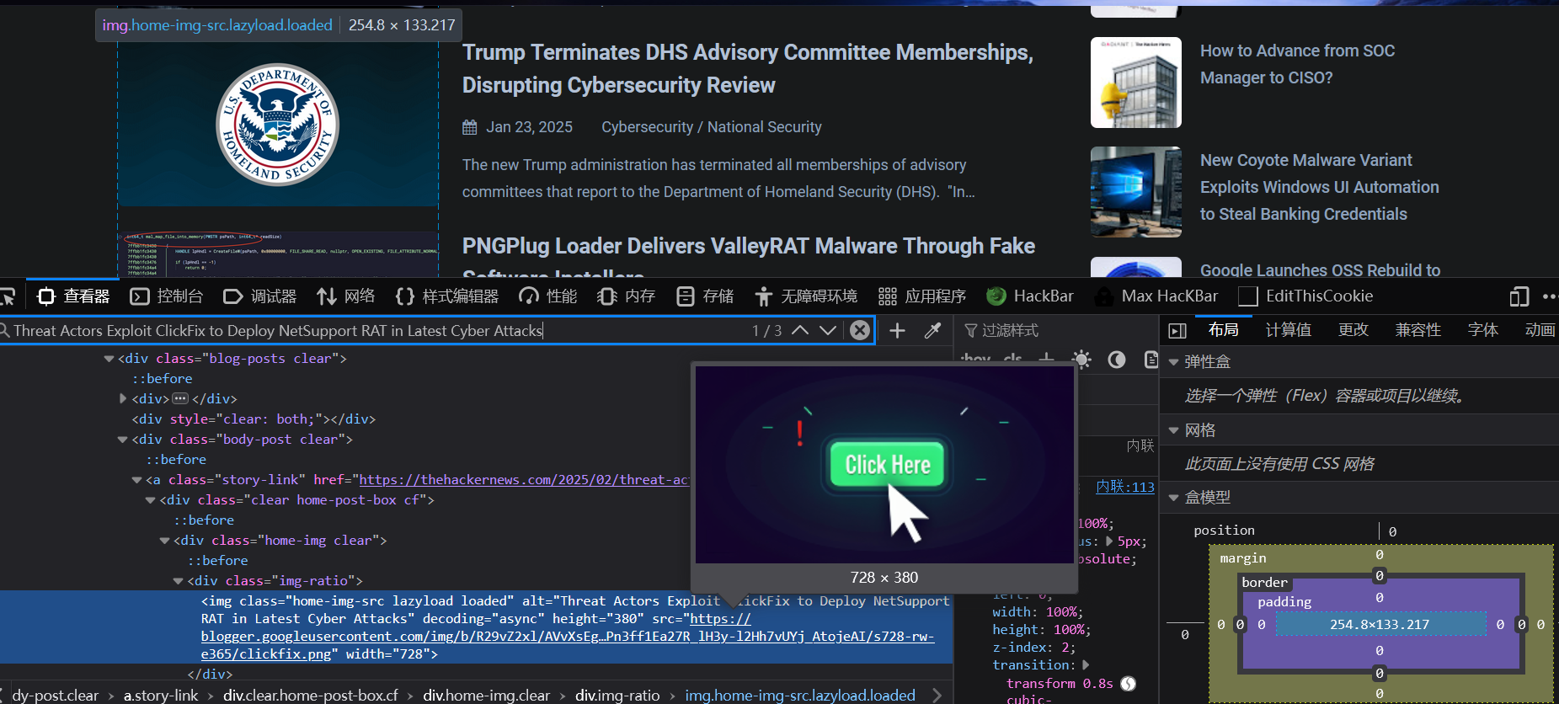Select the Computed (计算值) tab

[1288, 330]
